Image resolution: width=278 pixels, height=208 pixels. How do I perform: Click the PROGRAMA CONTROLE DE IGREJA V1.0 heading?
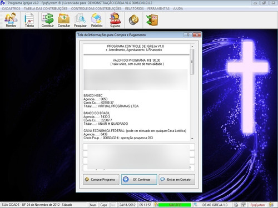[136, 46]
